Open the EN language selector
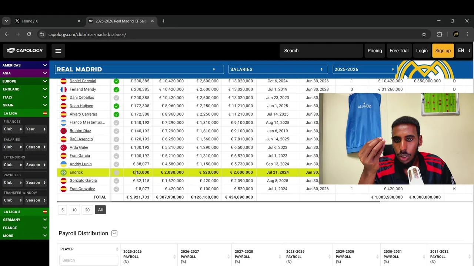474x266 pixels. (464, 51)
